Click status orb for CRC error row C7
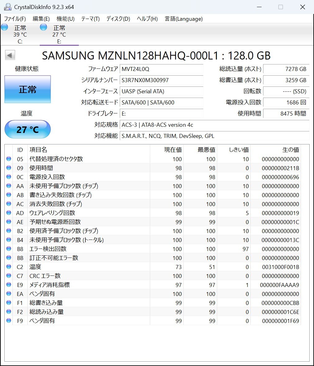The height and width of the screenshot is (366, 314). point(9,276)
